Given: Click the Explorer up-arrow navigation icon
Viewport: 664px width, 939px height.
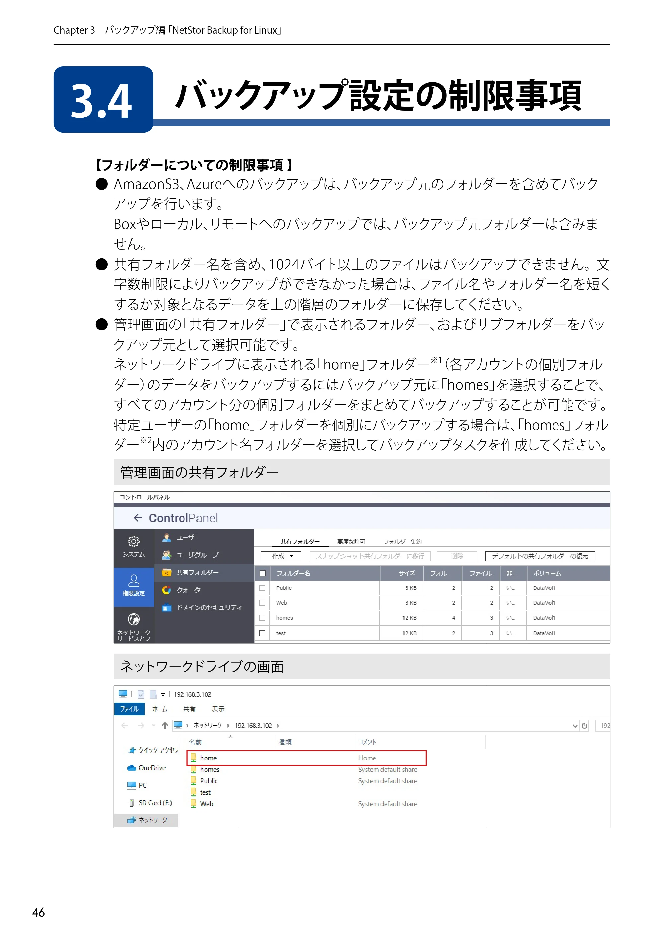Looking at the screenshot, I should [165, 725].
